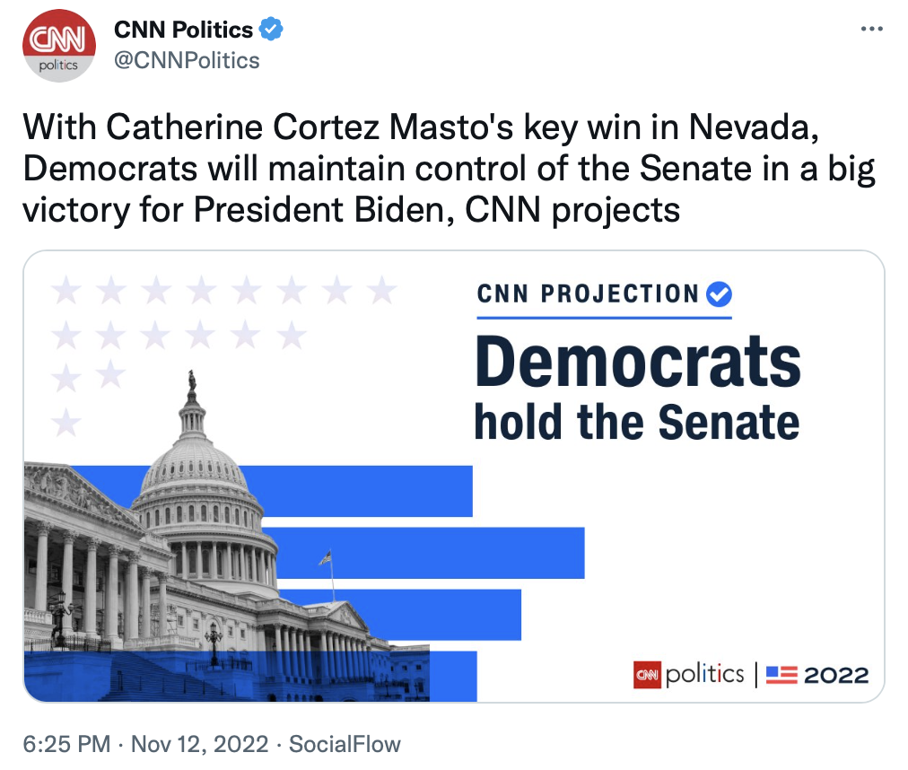Click the Capitol dome in the image
The image size is (908, 770).
[193, 467]
